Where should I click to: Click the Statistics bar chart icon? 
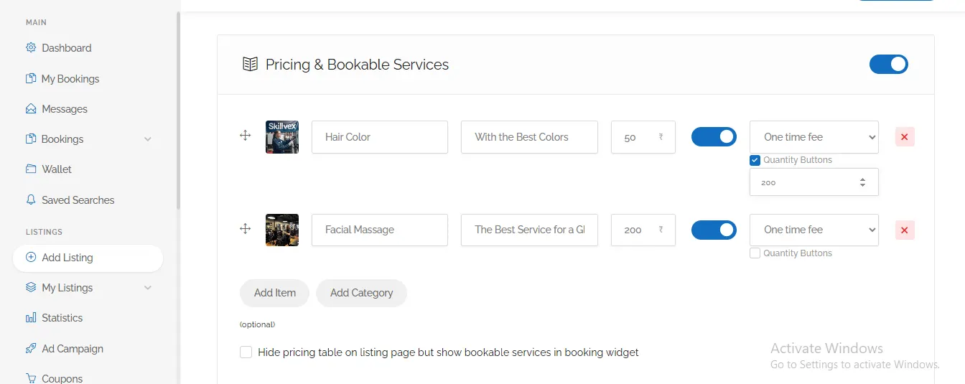31,318
